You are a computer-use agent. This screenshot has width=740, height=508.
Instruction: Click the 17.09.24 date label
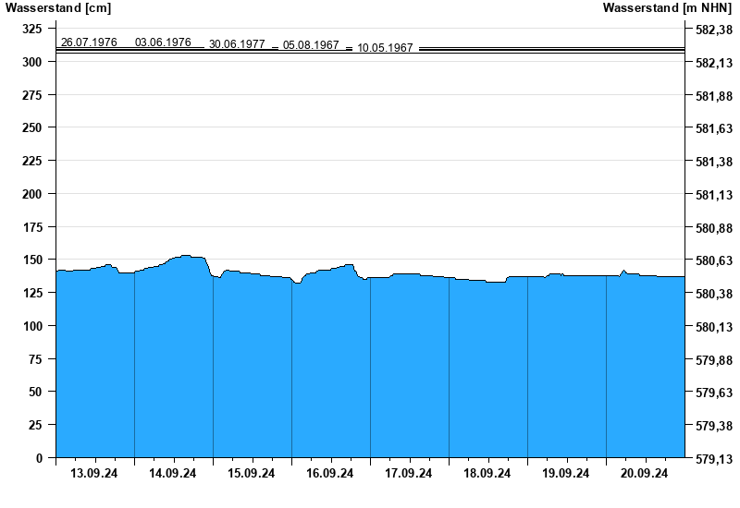point(409,474)
